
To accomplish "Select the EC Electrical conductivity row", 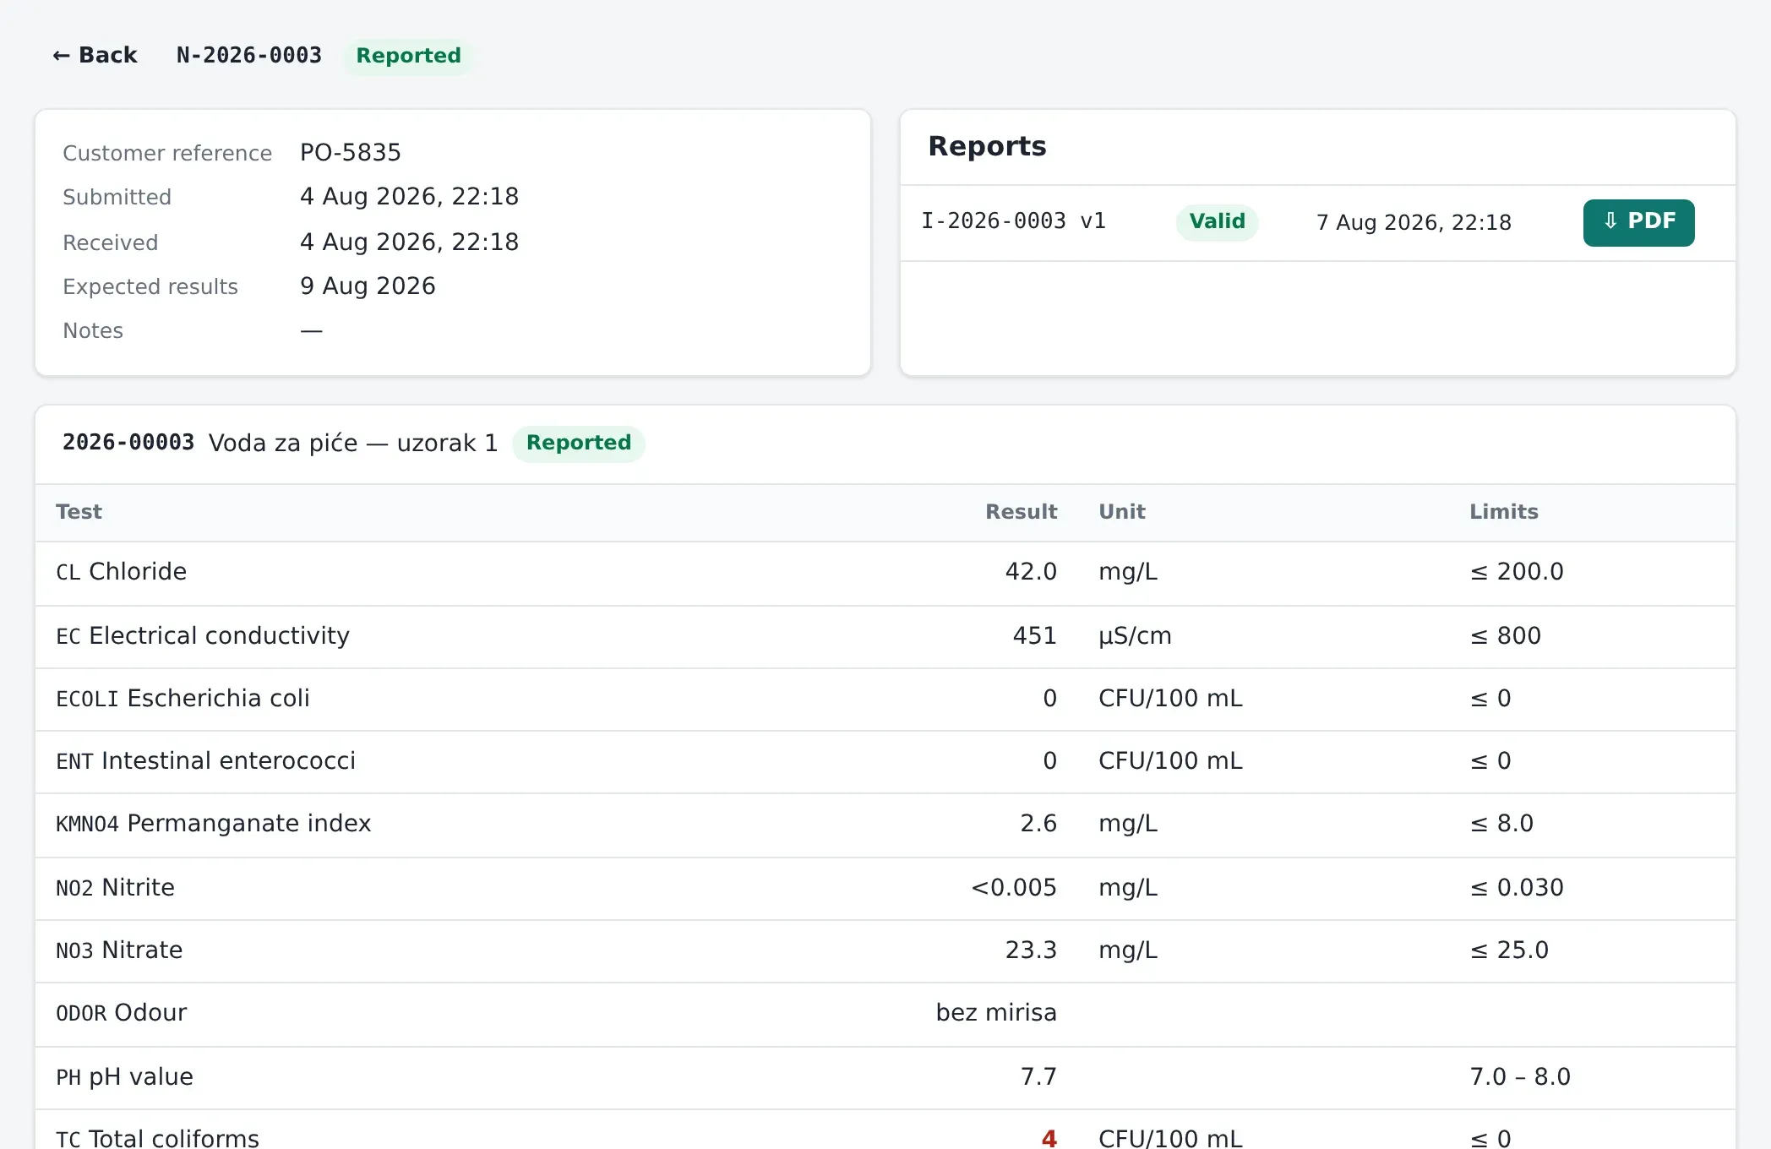I will tap(885, 636).
